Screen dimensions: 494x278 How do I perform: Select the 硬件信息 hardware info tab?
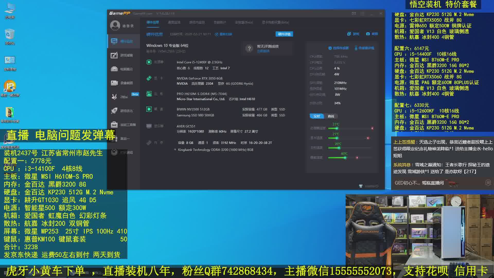pyautogui.click(x=153, y=22)
